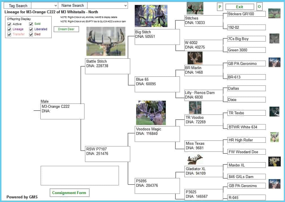
Task: Uncheck the Active offspring checkbox
Action: (9, 24)
